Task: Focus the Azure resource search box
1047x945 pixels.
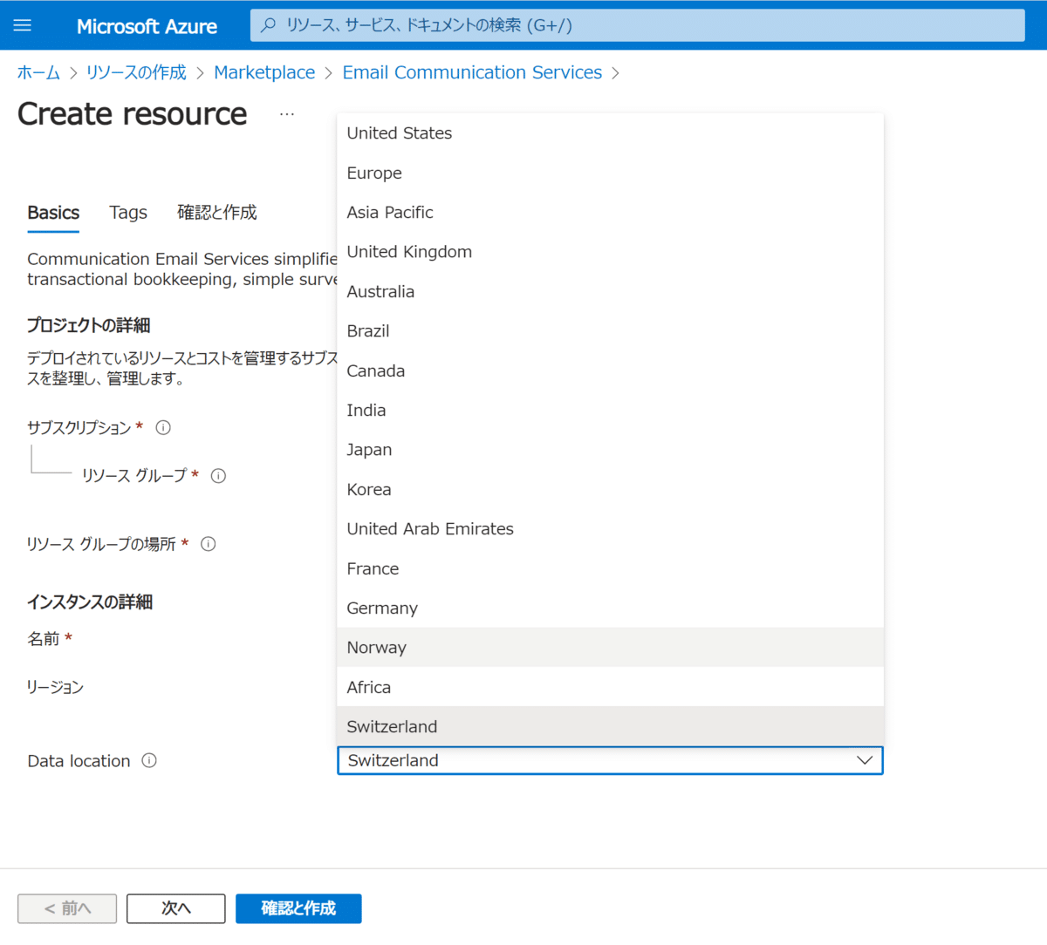Action: [638, 25]
